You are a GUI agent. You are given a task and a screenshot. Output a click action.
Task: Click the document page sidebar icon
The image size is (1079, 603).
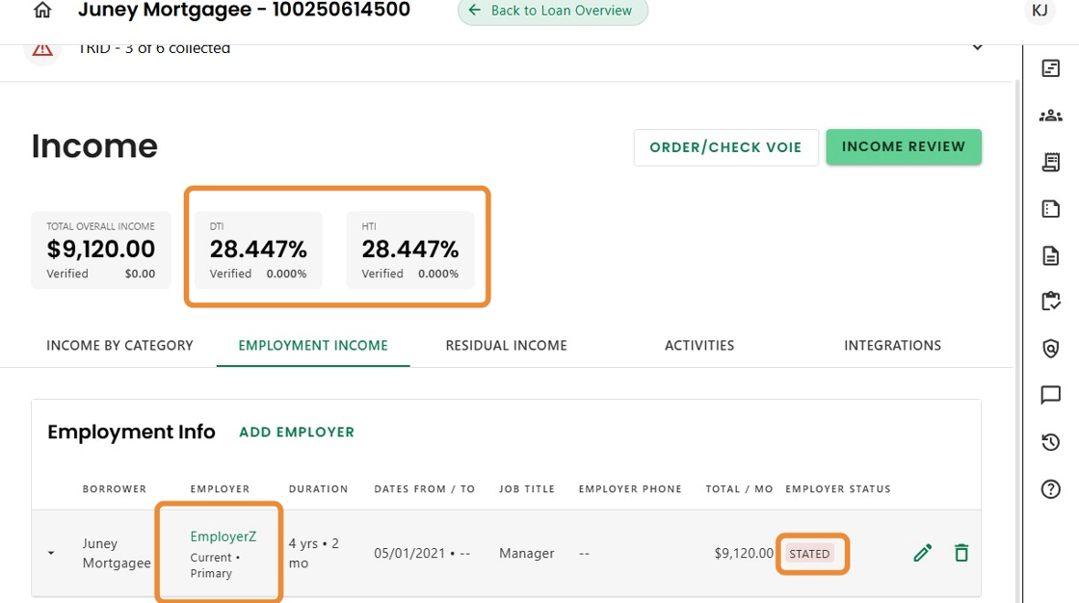tap(1050, 255)
